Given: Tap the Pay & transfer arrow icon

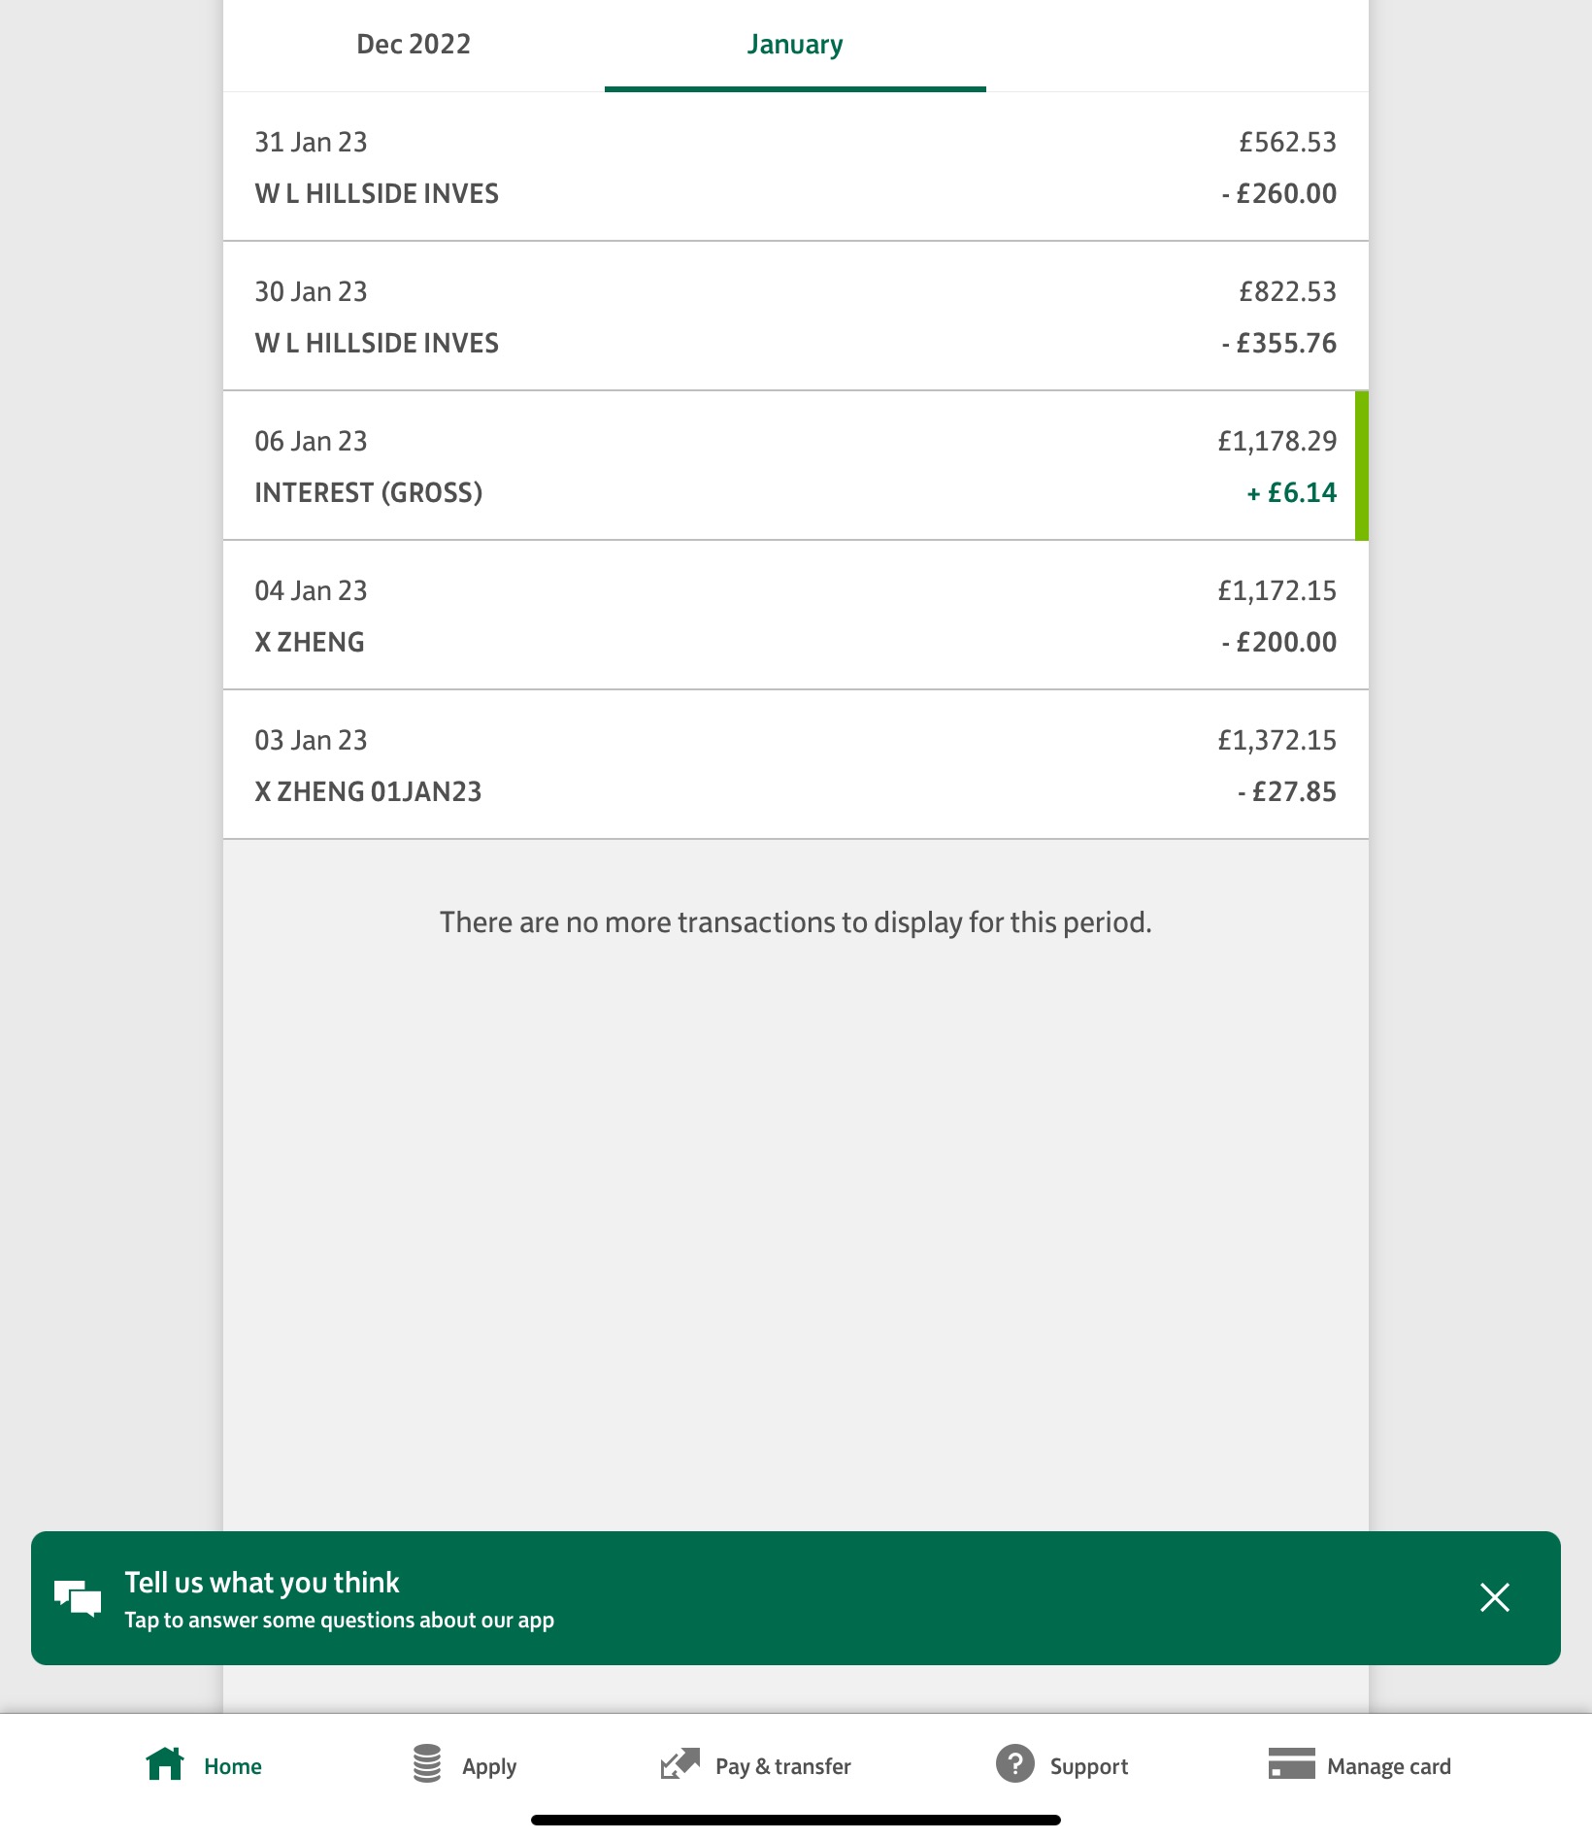Looking at the screenshot, I should 680,1763.
